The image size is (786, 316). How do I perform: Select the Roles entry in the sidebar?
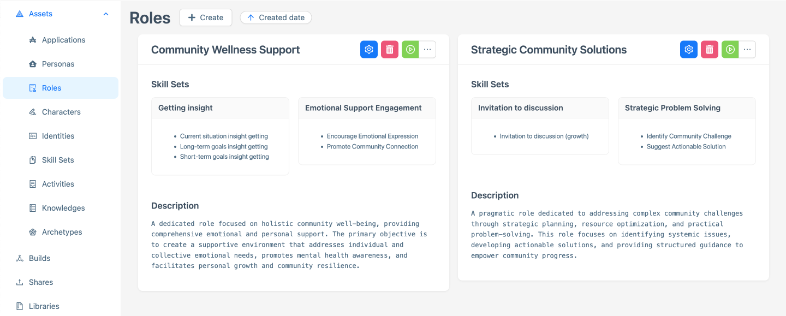click(51, 87)
